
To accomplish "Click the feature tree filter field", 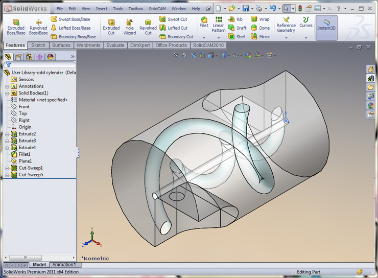I will pyautogui.click(x=40, y=65).
